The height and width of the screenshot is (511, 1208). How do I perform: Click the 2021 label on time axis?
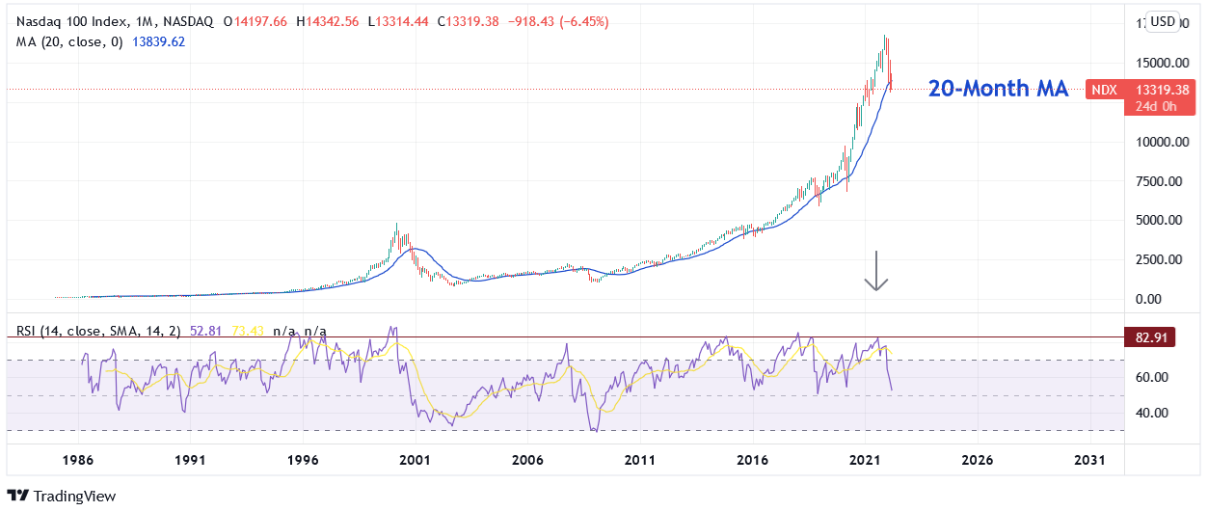866,459
